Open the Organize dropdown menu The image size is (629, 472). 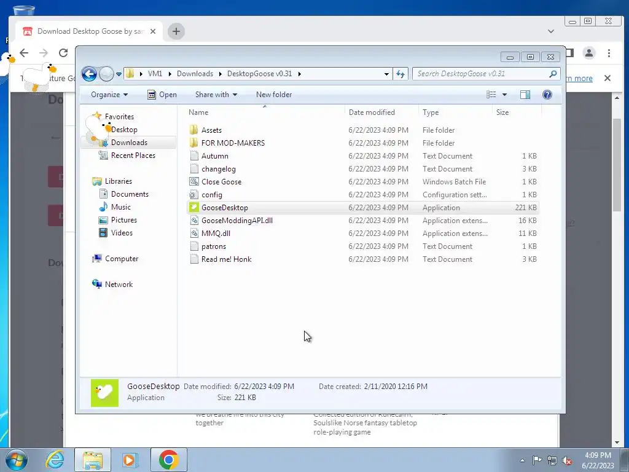click(109, 95)
